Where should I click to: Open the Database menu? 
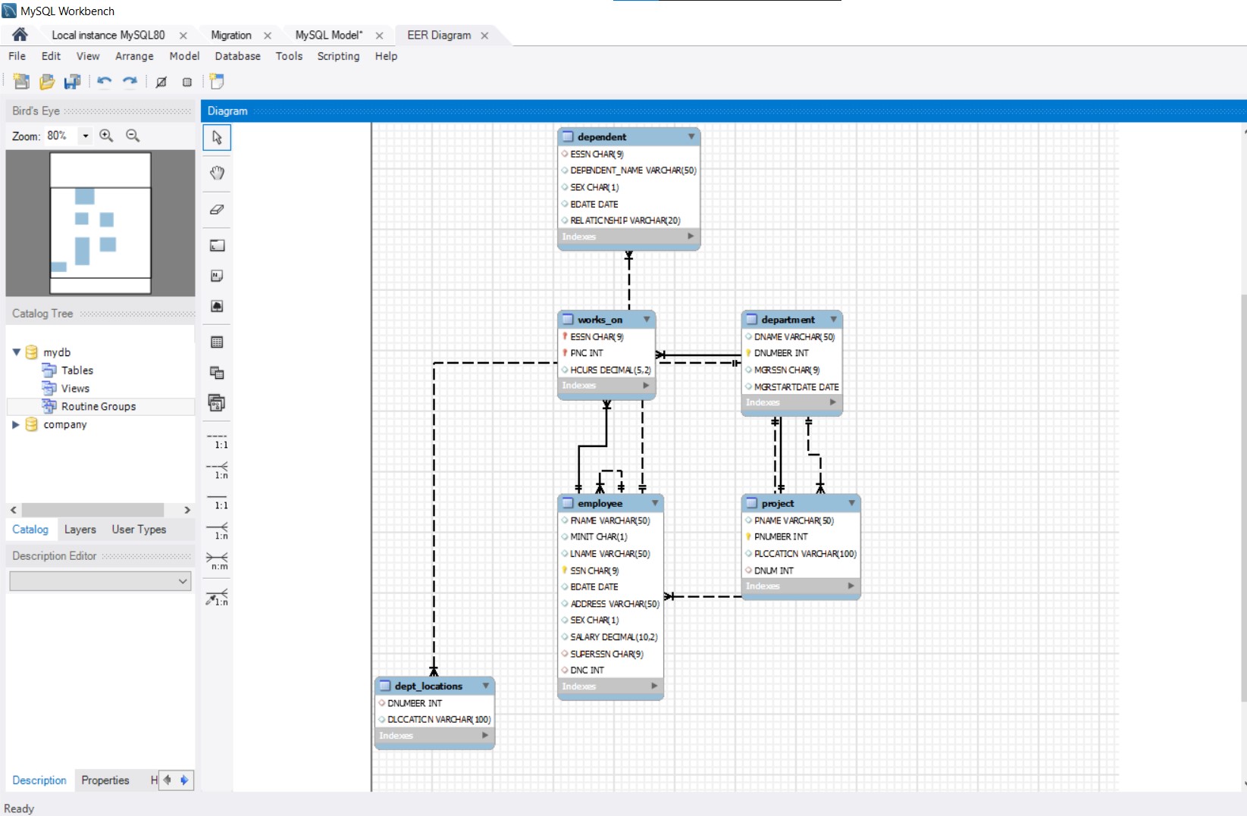(x=237, y=56)
